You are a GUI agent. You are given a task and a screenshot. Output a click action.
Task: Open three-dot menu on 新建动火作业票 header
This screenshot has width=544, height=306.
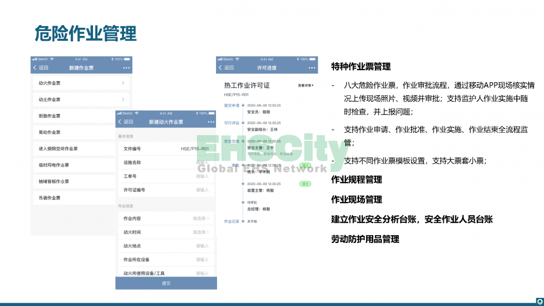(x=211, y=122)
